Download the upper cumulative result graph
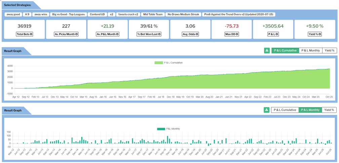Image resolution: width=339 pixels, height=163 pixels. (267, 51)
